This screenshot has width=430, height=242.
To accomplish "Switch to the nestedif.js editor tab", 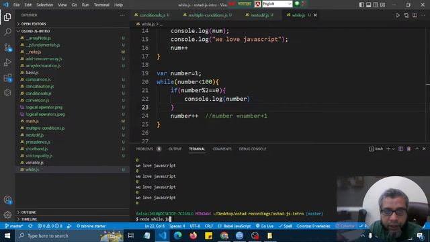I will click(x=259, y=15).
